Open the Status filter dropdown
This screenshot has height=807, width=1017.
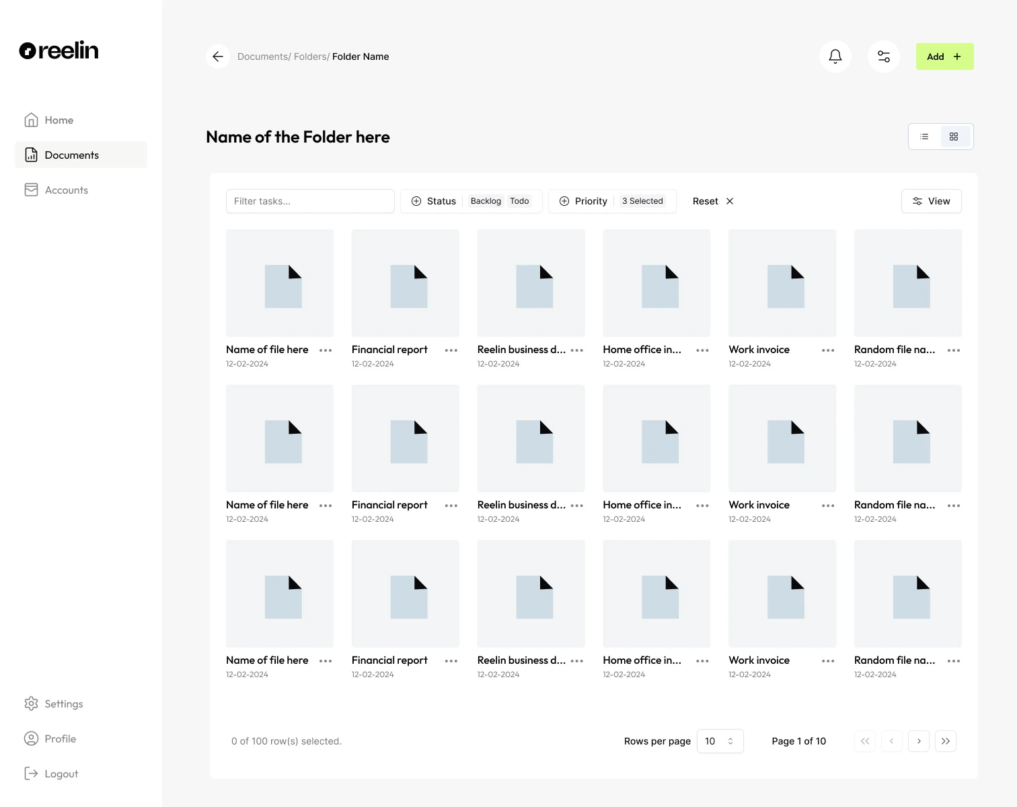435,201
